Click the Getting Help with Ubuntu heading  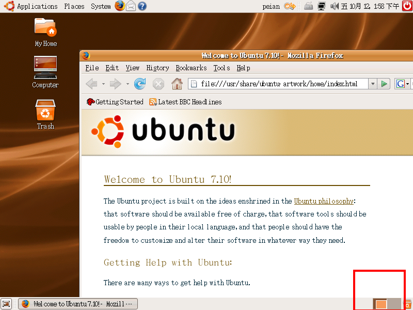coord(168,262)
